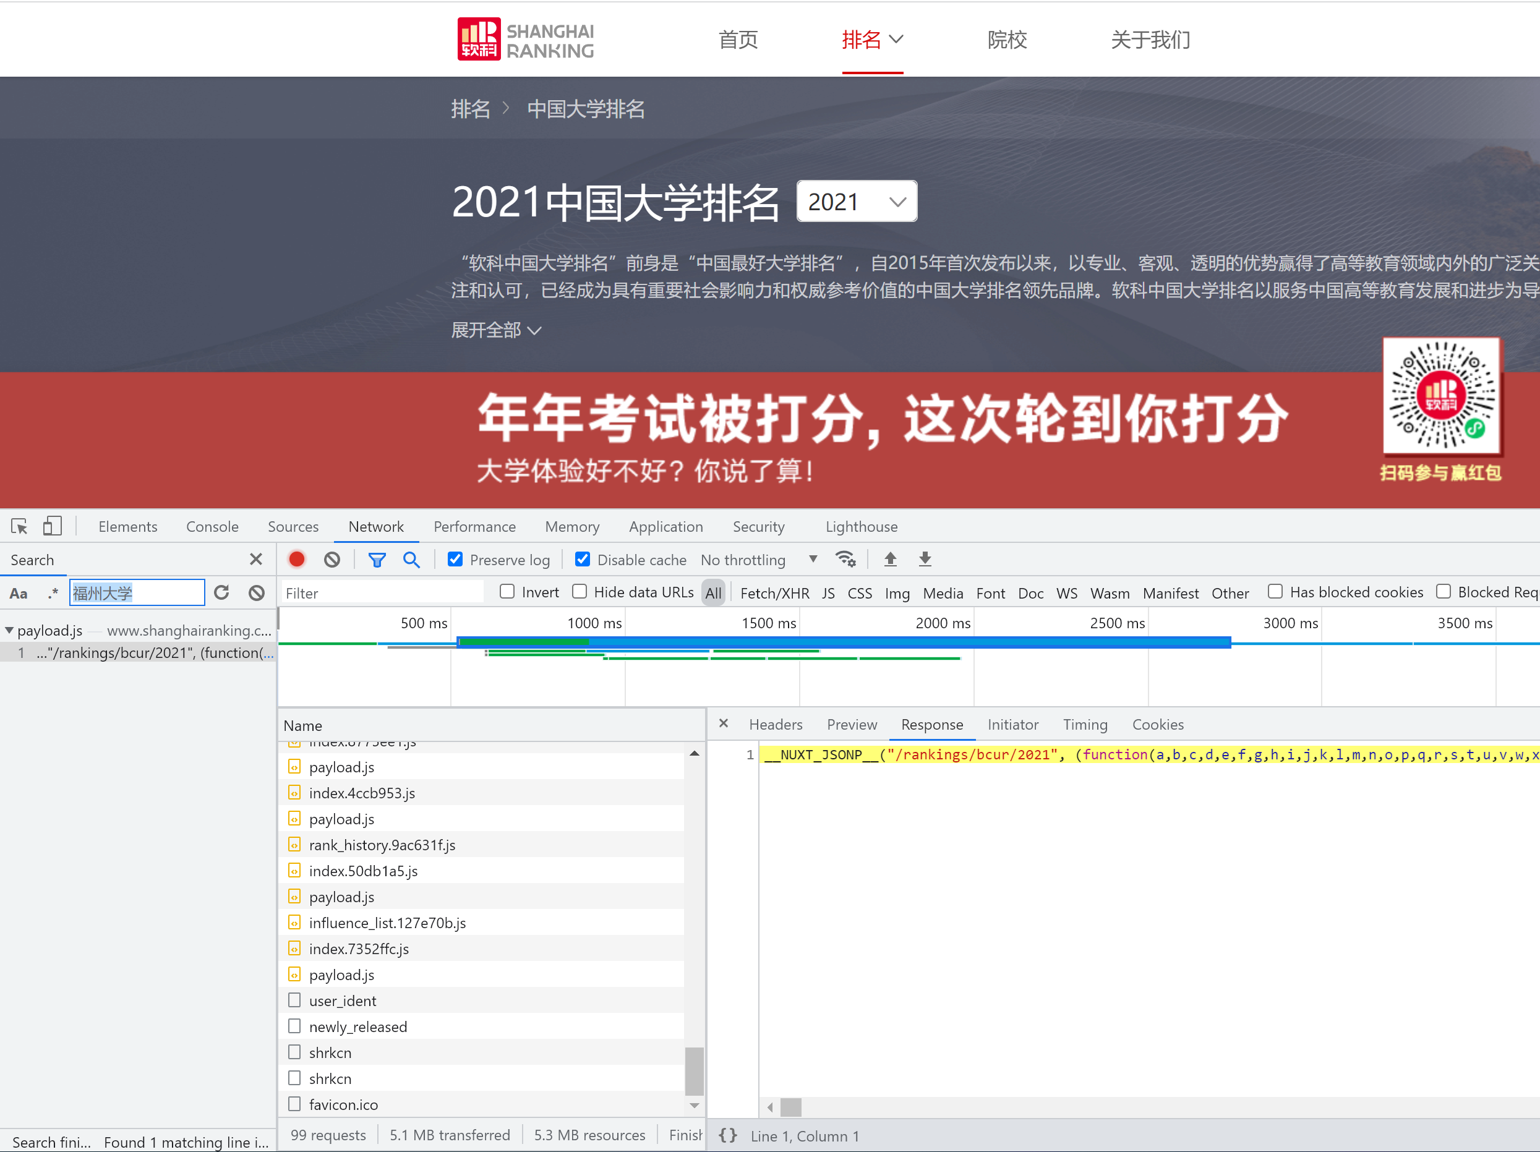
Task: Click the pretty print braces icon
Action: coord(727,1135)
